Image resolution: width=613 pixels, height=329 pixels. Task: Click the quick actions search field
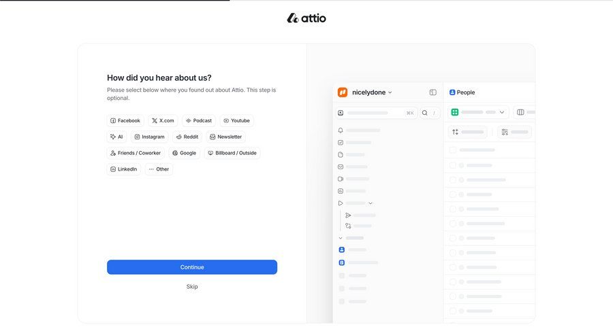tap(377, 114)
